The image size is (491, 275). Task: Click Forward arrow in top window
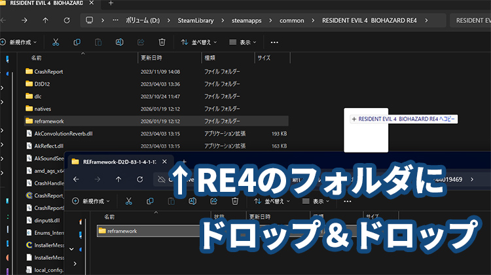(x=24, y=20)
